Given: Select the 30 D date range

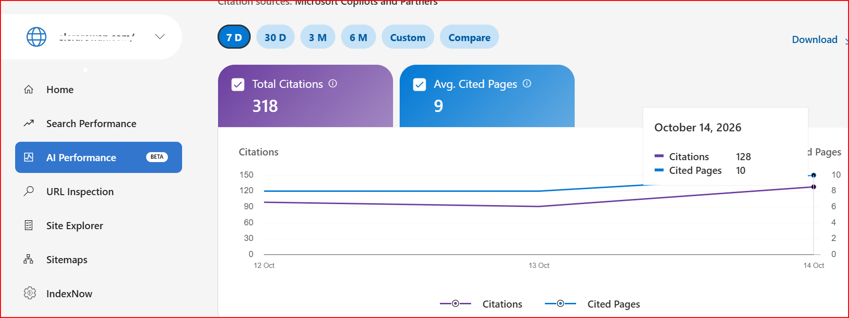Looking at the screenshot, I should (275, 37).
